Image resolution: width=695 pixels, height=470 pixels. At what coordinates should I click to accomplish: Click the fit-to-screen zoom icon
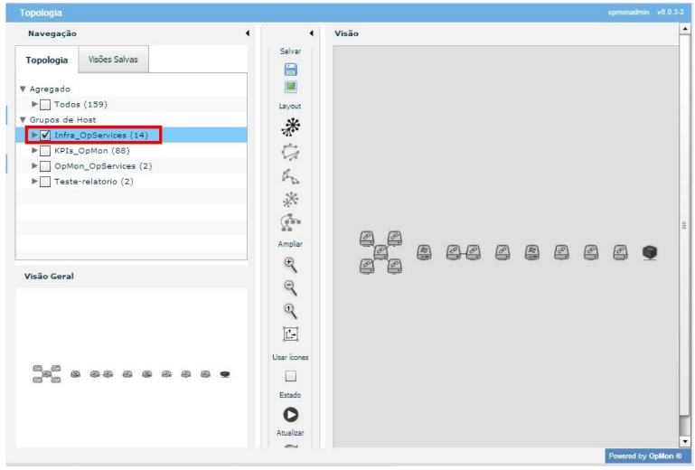(x=290, y=334)
